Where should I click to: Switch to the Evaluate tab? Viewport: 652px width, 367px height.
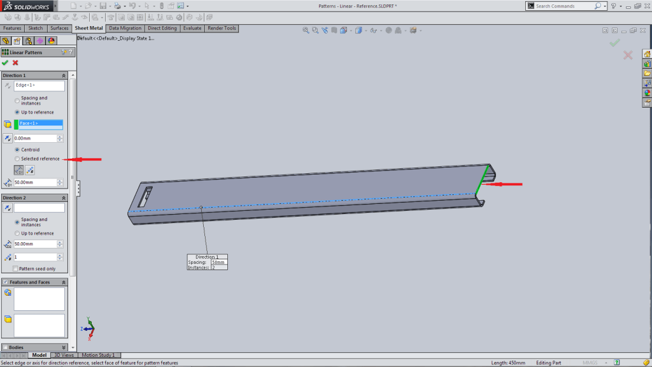tap(192, 28)
